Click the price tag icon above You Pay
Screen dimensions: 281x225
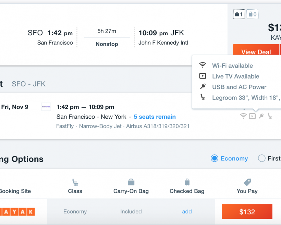tap(247, 182)
